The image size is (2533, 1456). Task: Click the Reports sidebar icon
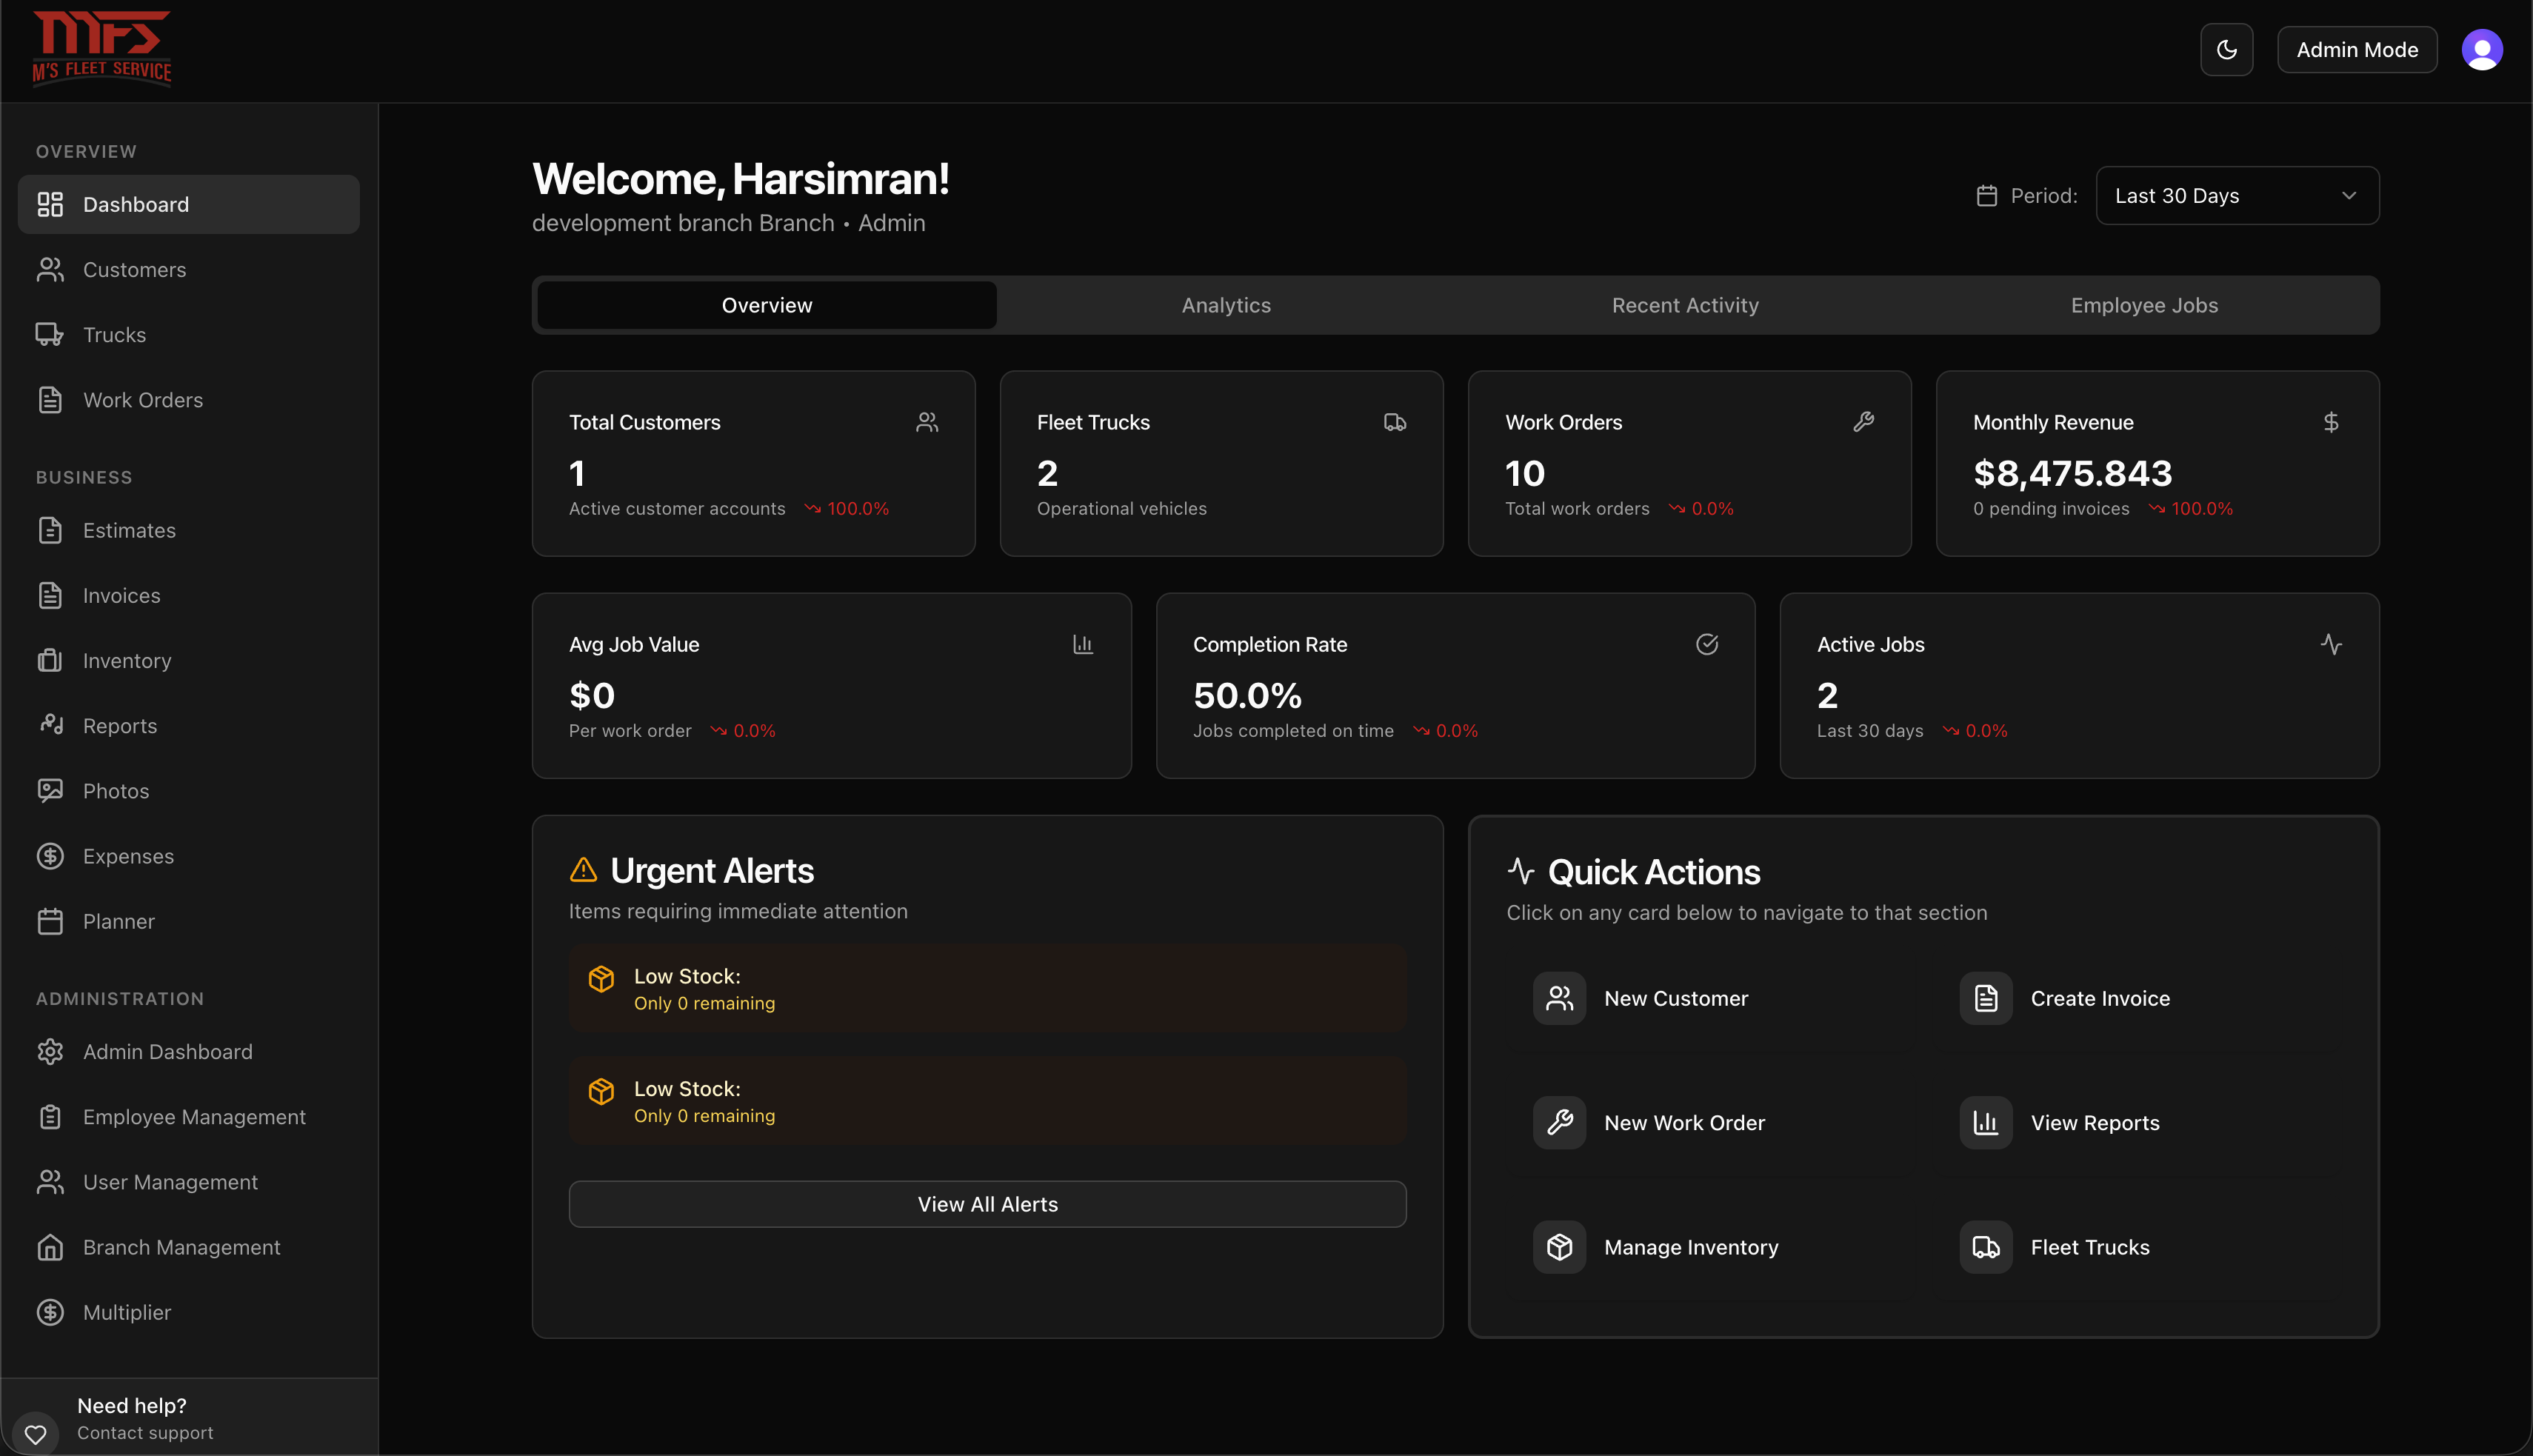pyautogui.click(x=50, y=726)
